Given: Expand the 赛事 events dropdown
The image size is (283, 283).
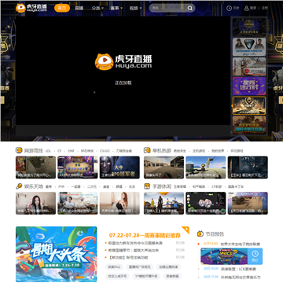Looking at the screenshot, I should [x=116, y=8].
